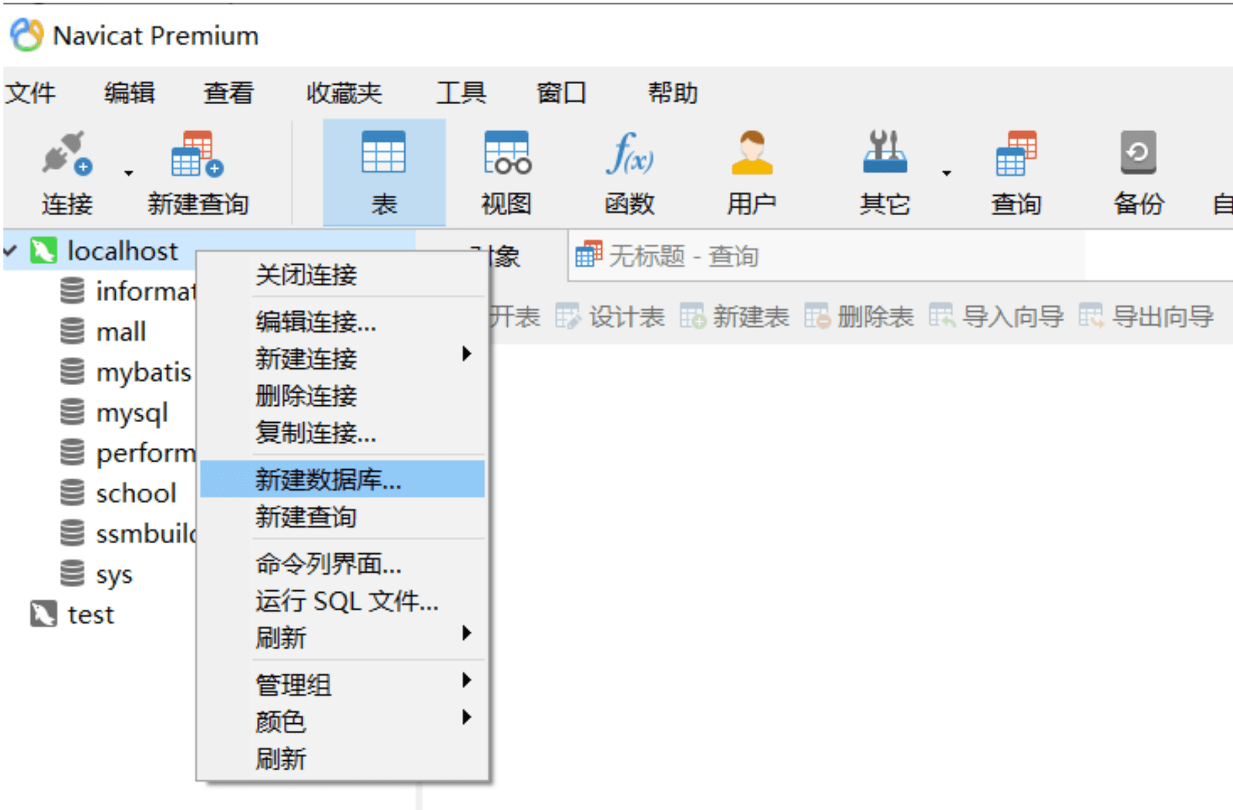Click the new table plus icon
Screen dimensions: 1233x810
pos(692,316)
